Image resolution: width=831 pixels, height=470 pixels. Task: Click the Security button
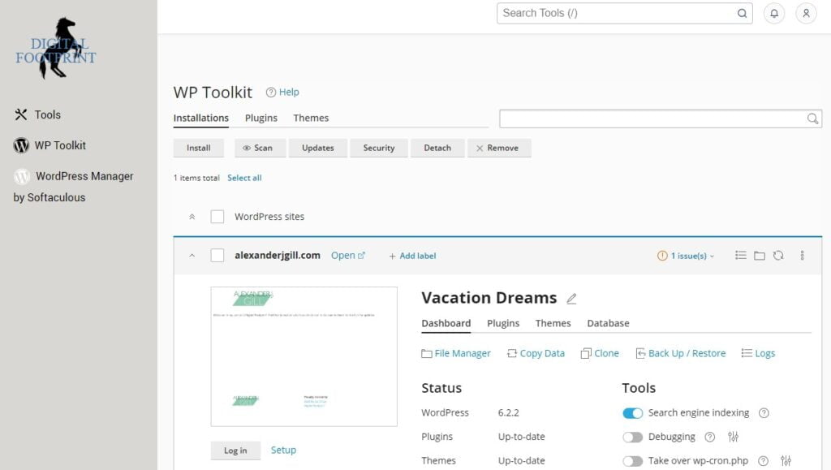tap(379, 148)
